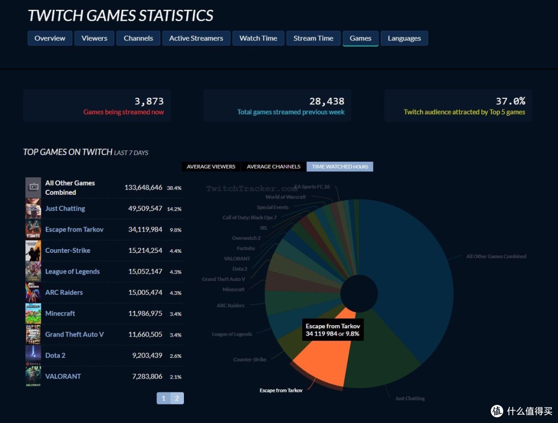
Task: Open ARC Raiders cover art
Action: pos(33,292)
